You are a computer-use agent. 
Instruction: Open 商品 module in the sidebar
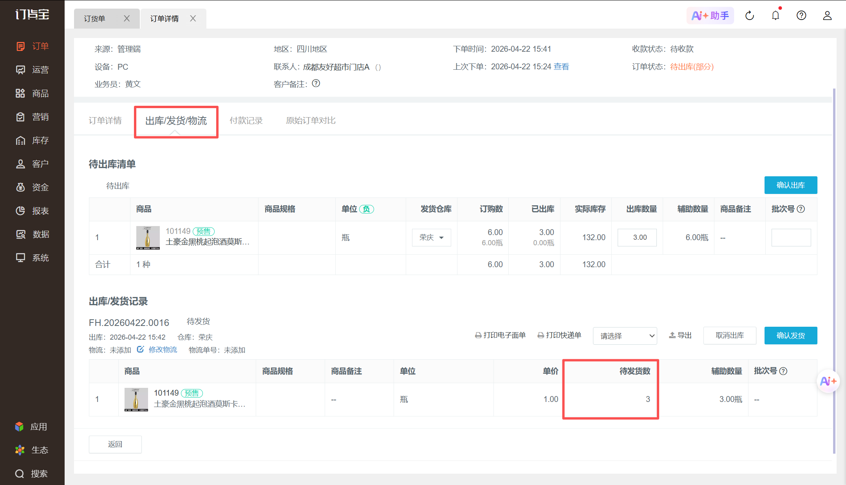click(32, 93)
